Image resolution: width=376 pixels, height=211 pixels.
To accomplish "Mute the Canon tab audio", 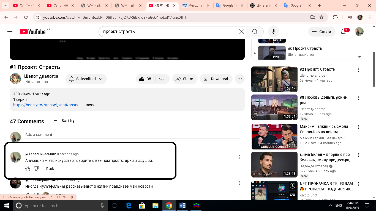I will coord(66,5).
